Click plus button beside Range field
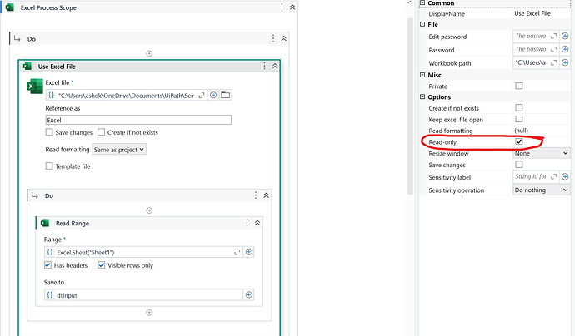Viewport: 575px width, 336px height. click(249, 252)
